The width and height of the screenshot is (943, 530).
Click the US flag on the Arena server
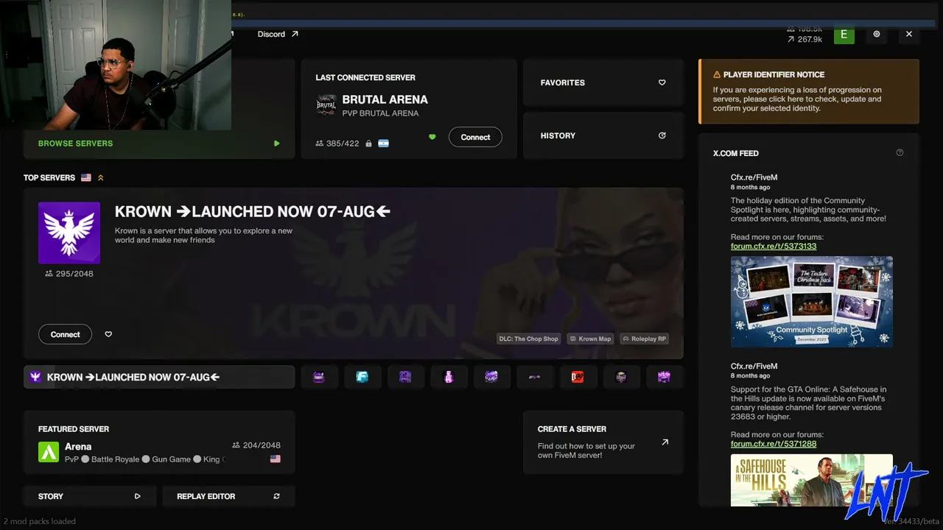pos(276,459)
